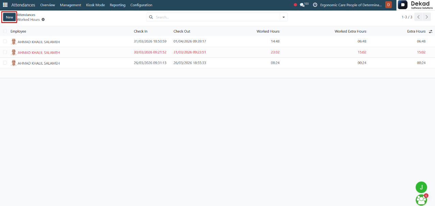Go to previous page arrow
The image size is (435, 206).
click(x=419, y=17)
